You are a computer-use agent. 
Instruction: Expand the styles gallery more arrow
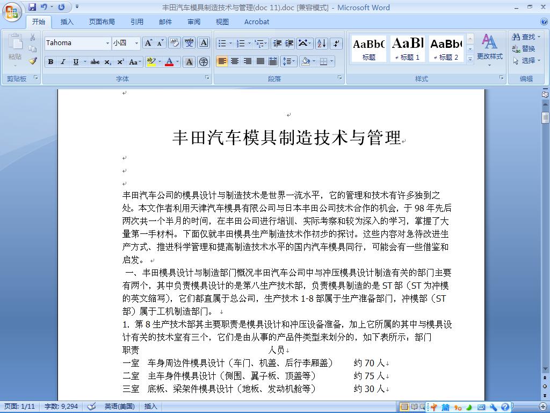click(470, 60)
